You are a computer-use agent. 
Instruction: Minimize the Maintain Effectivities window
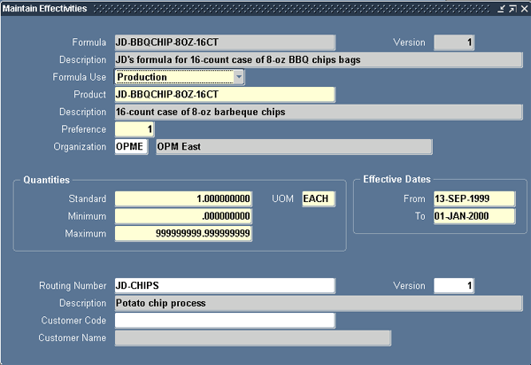(502, 9)
